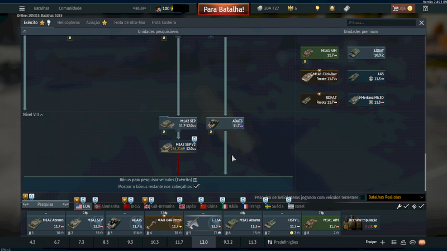
Task: Click the ammo refill icon
Action: [x=414, y=206]
